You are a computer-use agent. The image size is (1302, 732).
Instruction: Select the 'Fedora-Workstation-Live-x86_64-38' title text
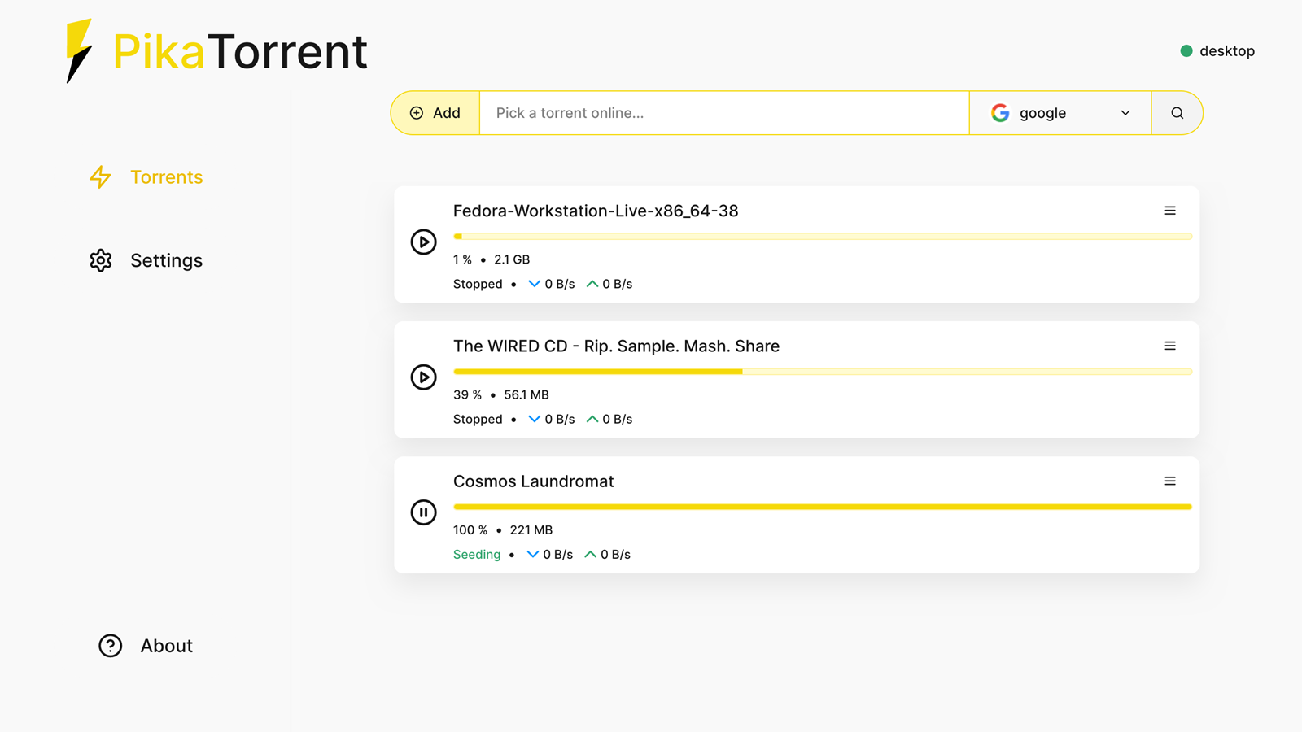[596, 211]
